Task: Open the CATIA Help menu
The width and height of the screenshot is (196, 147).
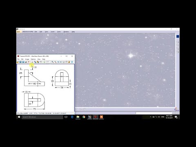Action: [73, 31]
